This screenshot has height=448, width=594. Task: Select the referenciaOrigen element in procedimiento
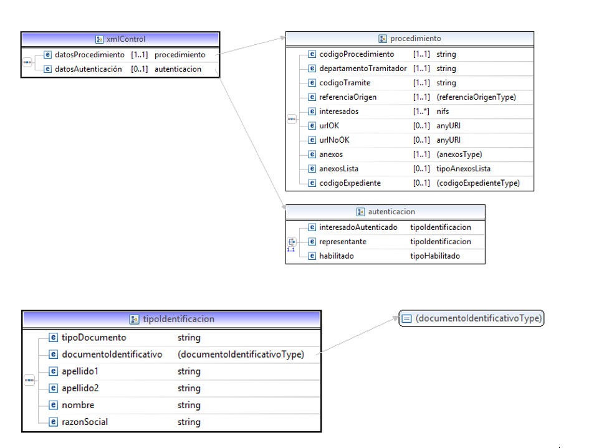pyautogui.click(x=348, y=97)
